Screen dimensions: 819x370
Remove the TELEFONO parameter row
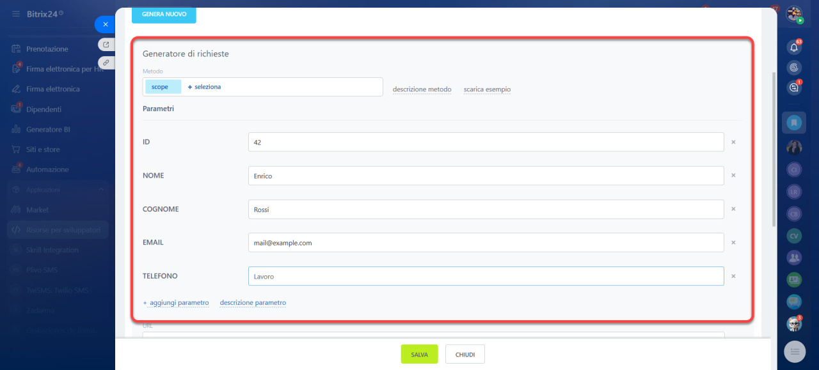coord(733,276)
